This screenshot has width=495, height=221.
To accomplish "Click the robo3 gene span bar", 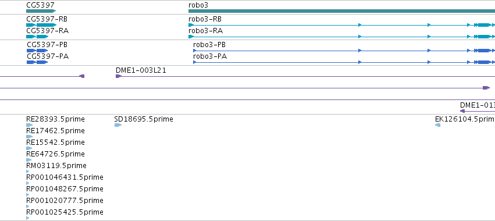I will 341,11.
